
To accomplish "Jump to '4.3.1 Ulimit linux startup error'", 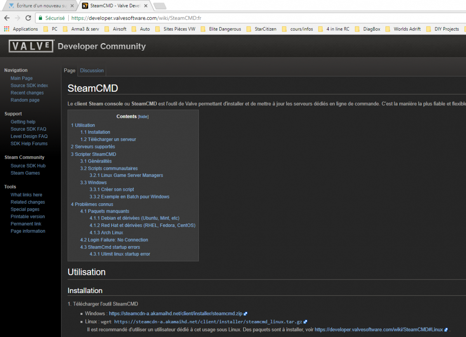I will tap(120, 254).
